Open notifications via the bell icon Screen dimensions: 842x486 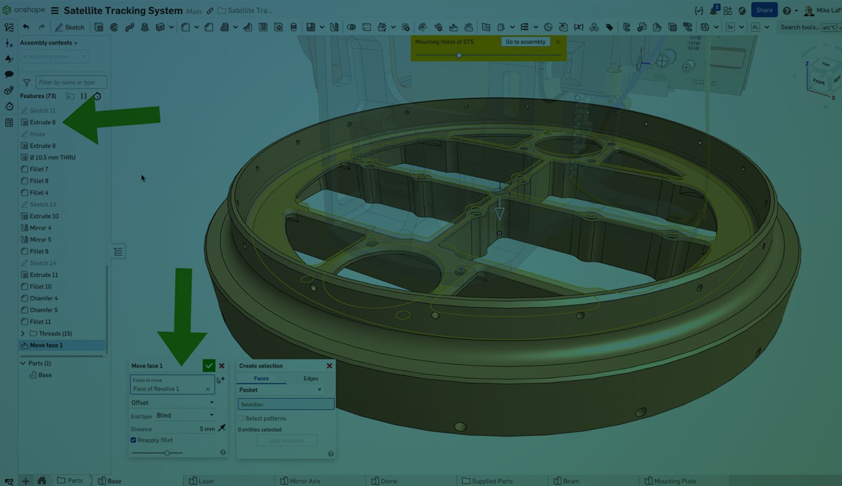tap(714, 9)
